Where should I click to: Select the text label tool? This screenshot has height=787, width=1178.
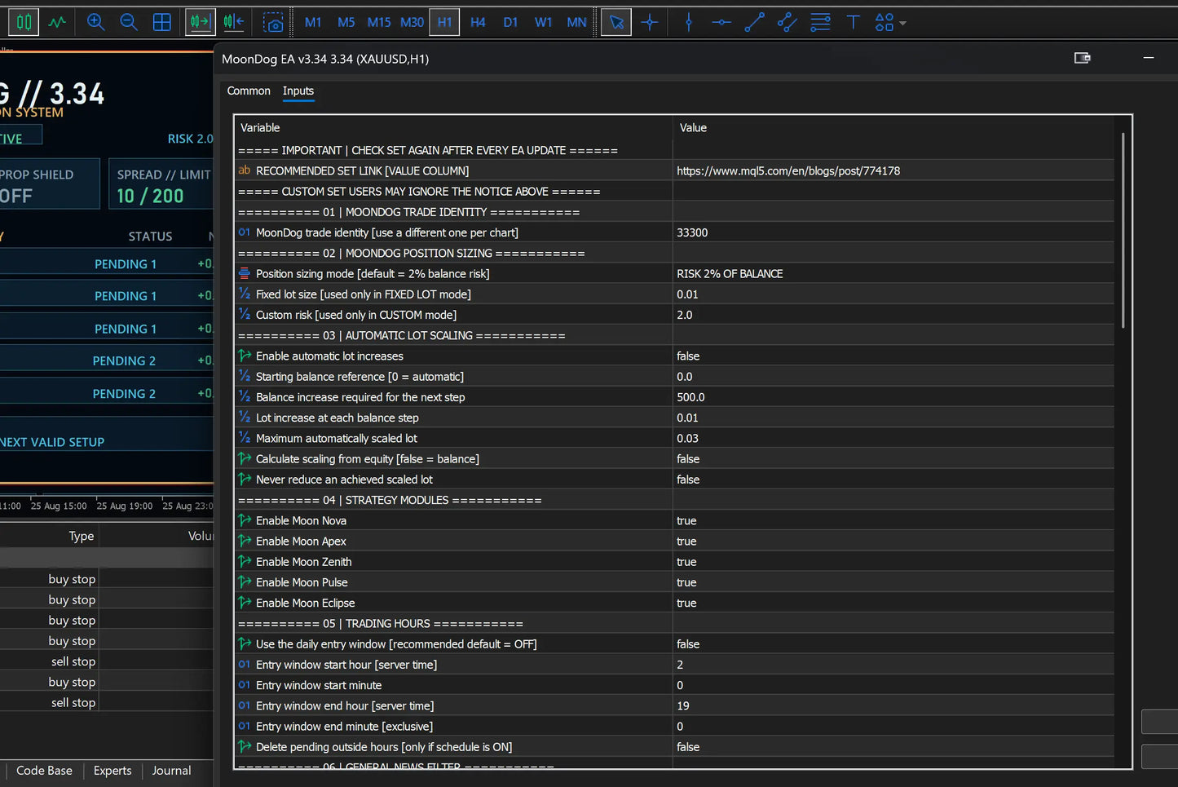(x=854, y=22)
